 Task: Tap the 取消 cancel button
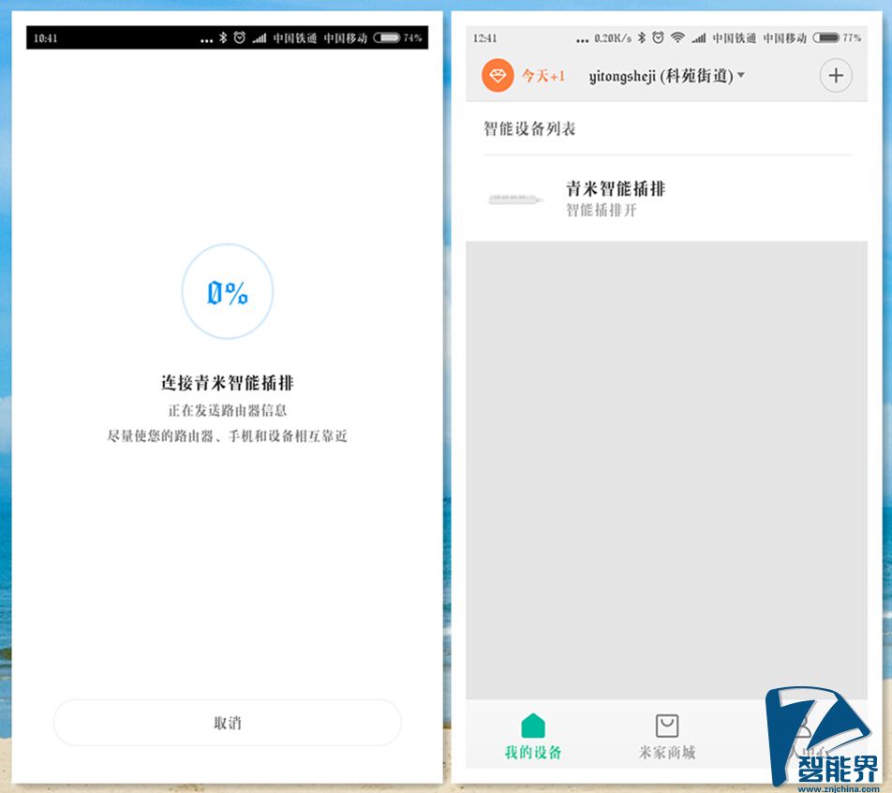coord(228,723)
